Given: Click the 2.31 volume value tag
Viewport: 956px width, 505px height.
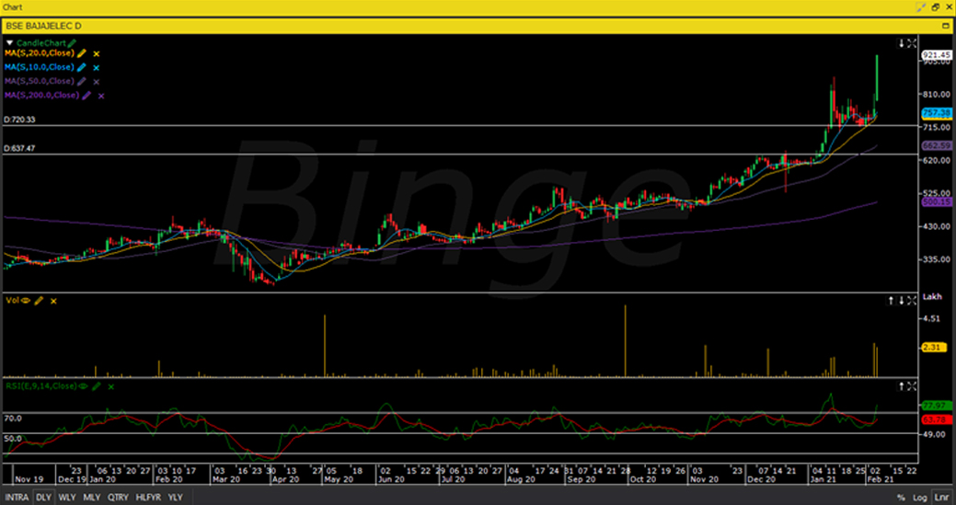Looking at the screenshot, I should click(x=933, y=347).
